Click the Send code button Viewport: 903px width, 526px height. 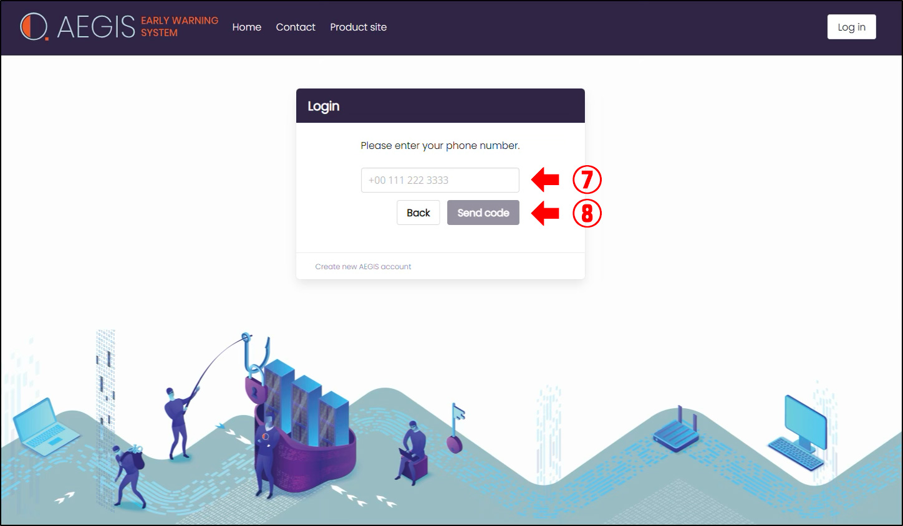pyautogui.click(x=483, y=213)
